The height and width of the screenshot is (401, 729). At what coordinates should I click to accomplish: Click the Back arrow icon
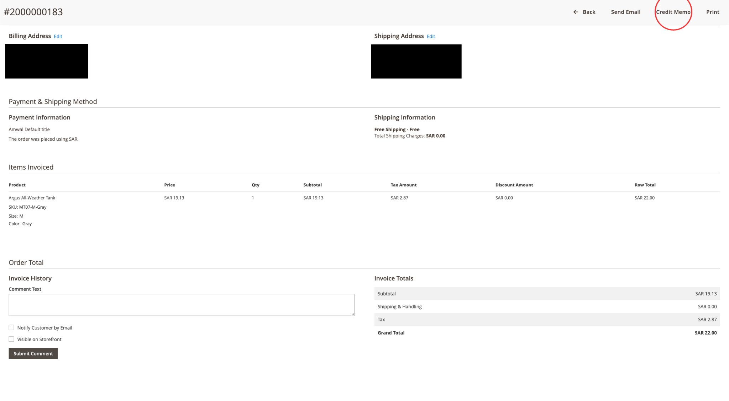576,12
